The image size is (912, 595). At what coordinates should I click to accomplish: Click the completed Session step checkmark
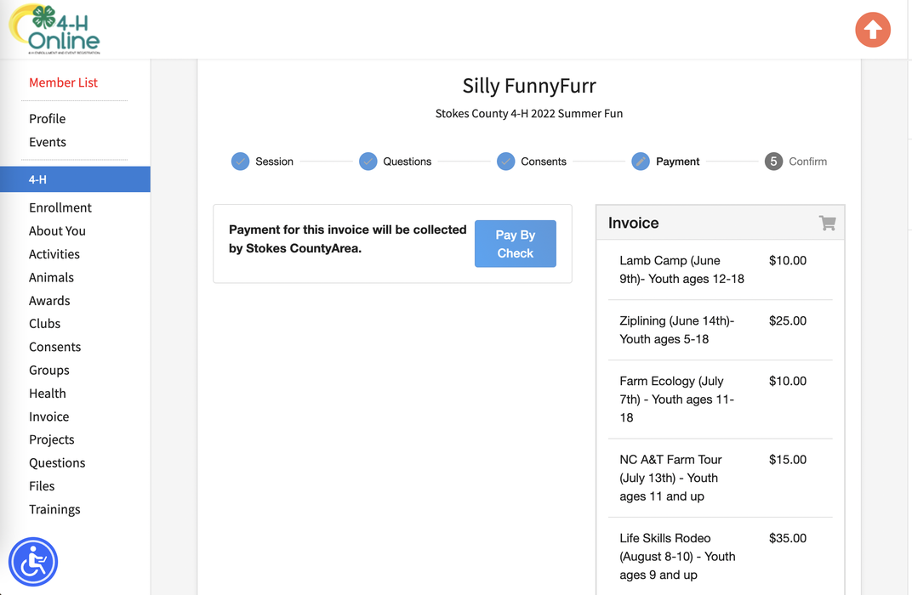pyautogui.click(x=239, y=161)
